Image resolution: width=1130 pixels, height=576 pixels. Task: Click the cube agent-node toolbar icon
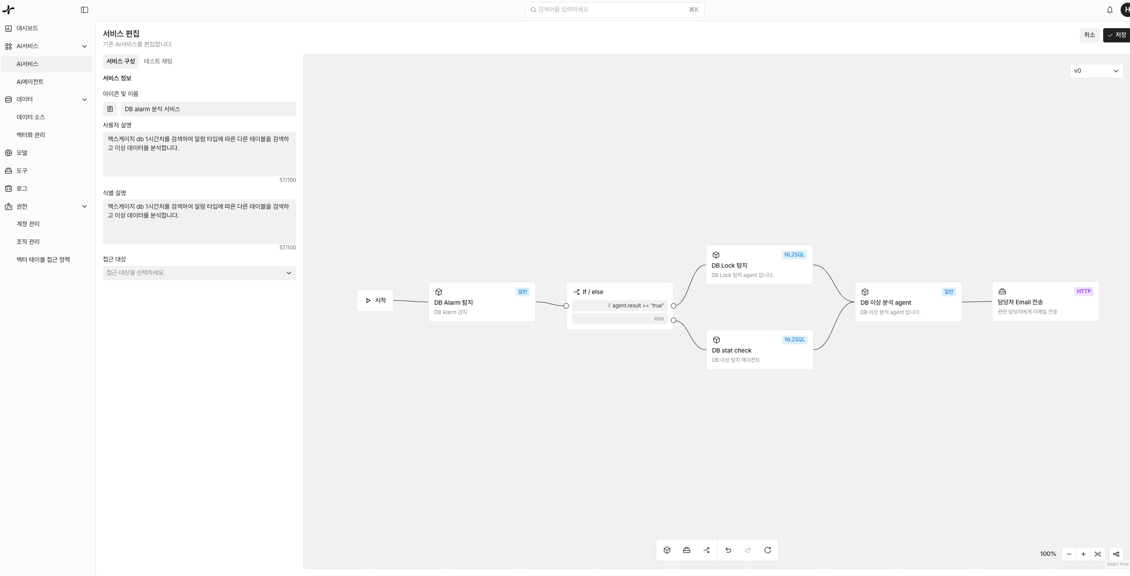point(667,550)
